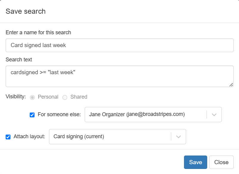Select the Personal visibility radio button
The image size is (239, 174).
tap(32, 97)
